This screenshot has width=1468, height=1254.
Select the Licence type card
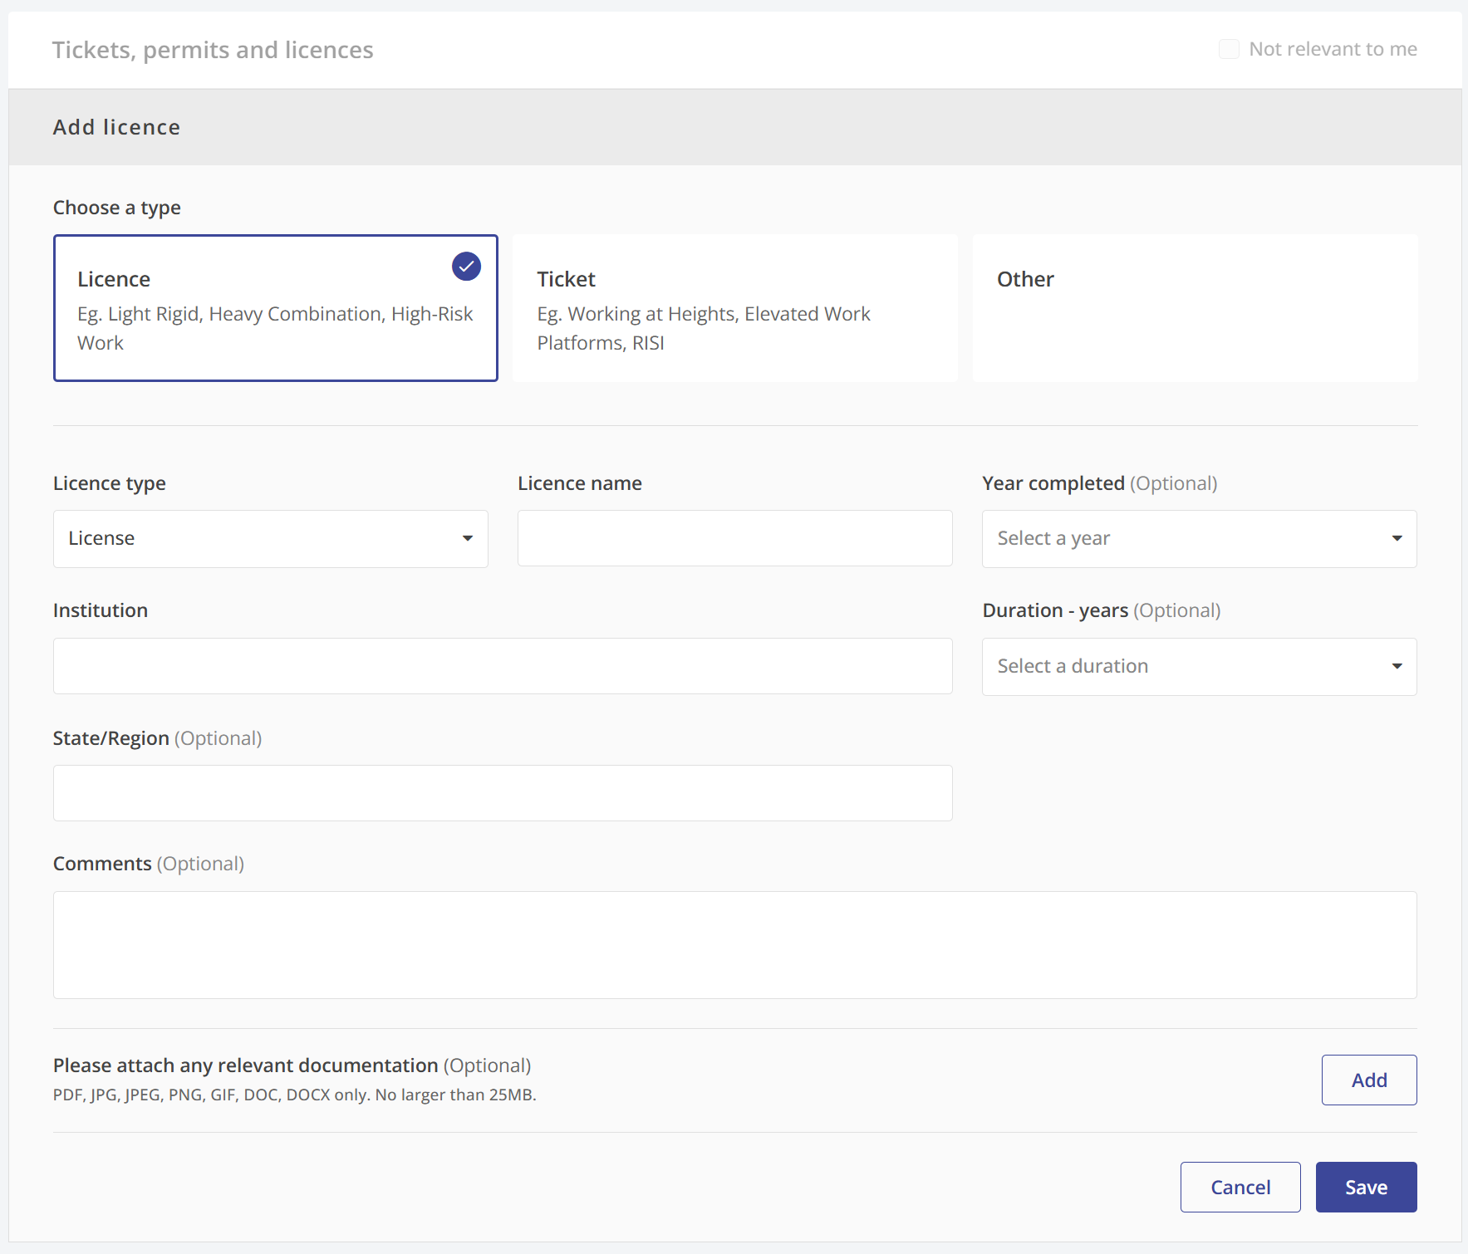tap(275, 308)
